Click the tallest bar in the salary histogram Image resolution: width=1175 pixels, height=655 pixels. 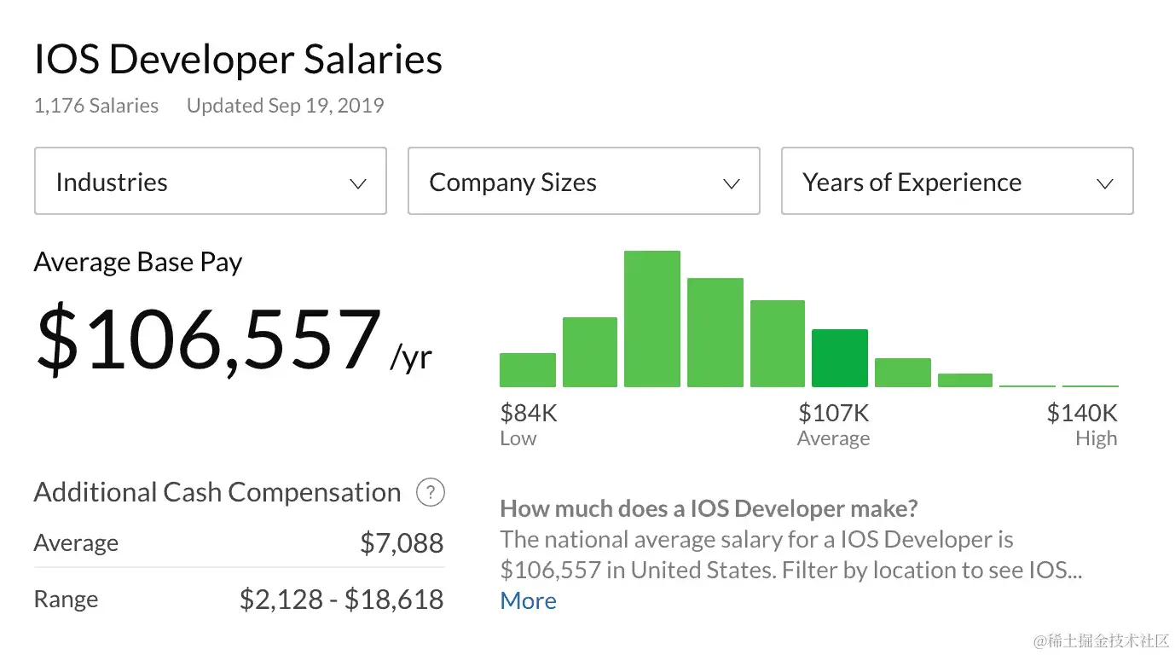coord(652,320)
